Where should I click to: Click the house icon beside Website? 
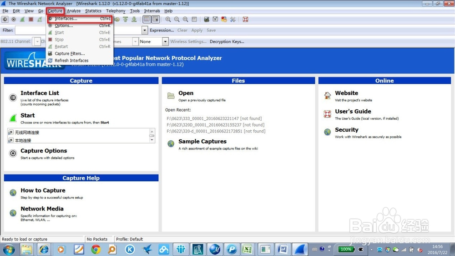[x=327, y=95]
